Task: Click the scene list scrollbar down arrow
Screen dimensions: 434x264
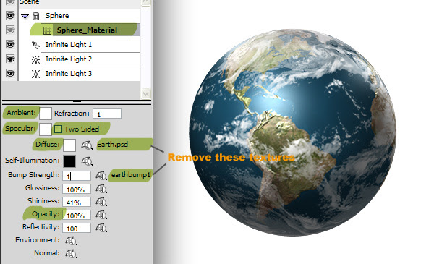Action: click(x=145, y=93)
